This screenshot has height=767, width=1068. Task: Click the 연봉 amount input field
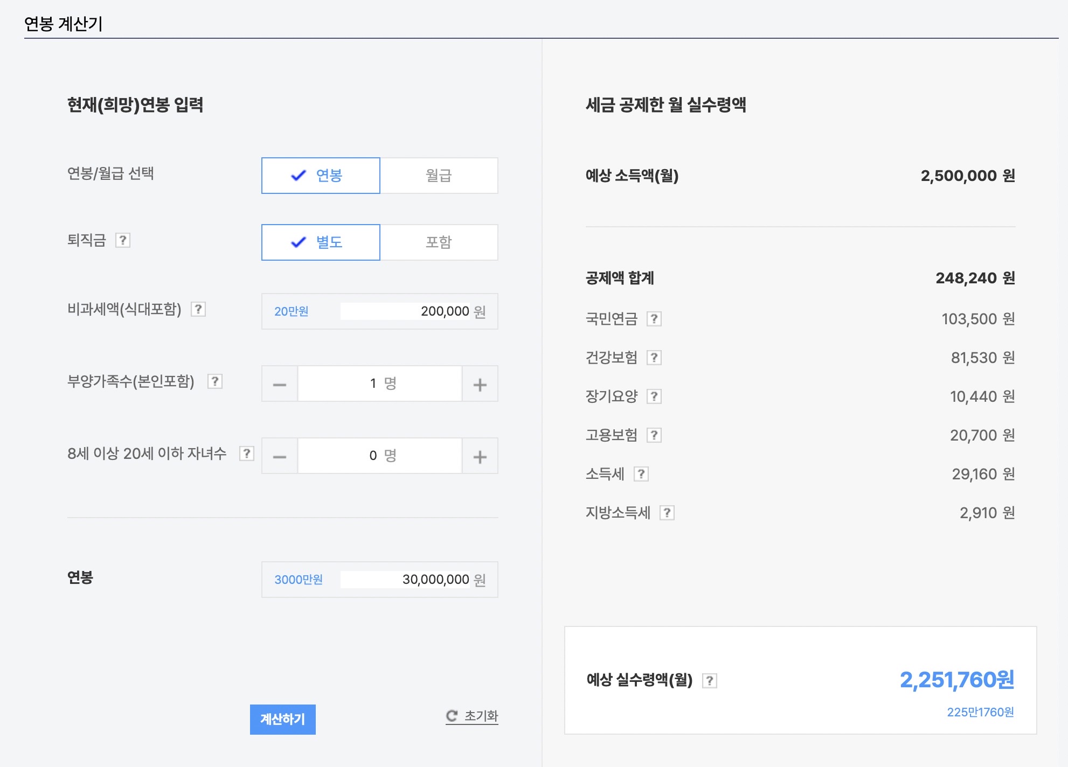[x=405, y=580]
